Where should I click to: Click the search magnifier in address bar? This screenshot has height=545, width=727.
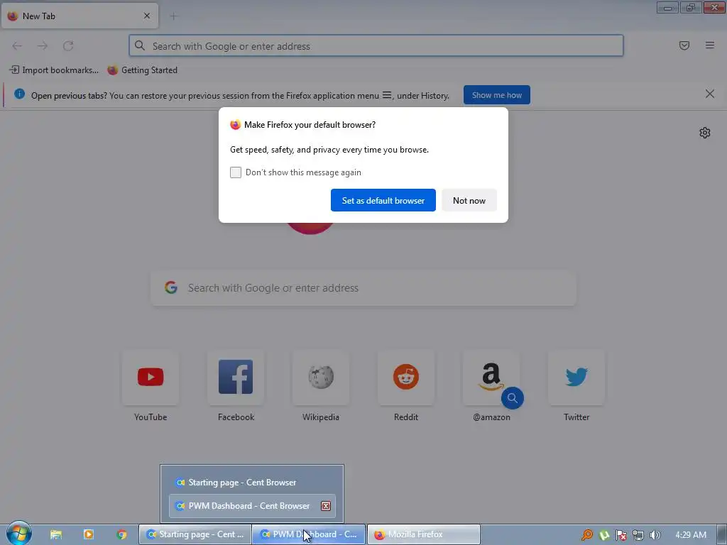pos(140,45)
